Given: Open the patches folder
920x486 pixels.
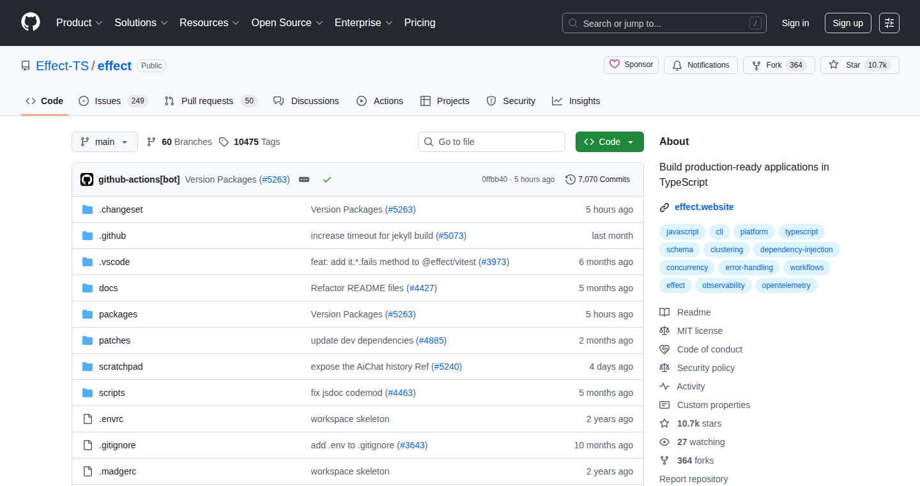Looking at the screenshot, I should coord(114,340).
